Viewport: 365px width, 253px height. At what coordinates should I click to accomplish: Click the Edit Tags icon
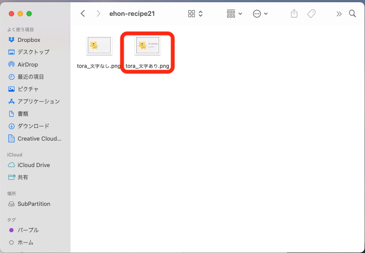click(x=311, y=14)
